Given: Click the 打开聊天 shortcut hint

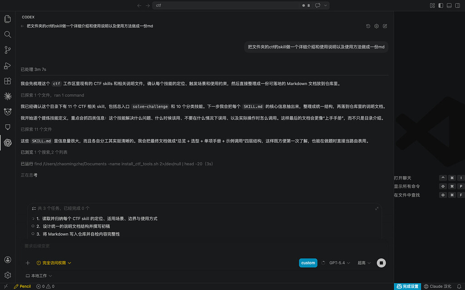Looking at the screenshot, I should 402,178.
